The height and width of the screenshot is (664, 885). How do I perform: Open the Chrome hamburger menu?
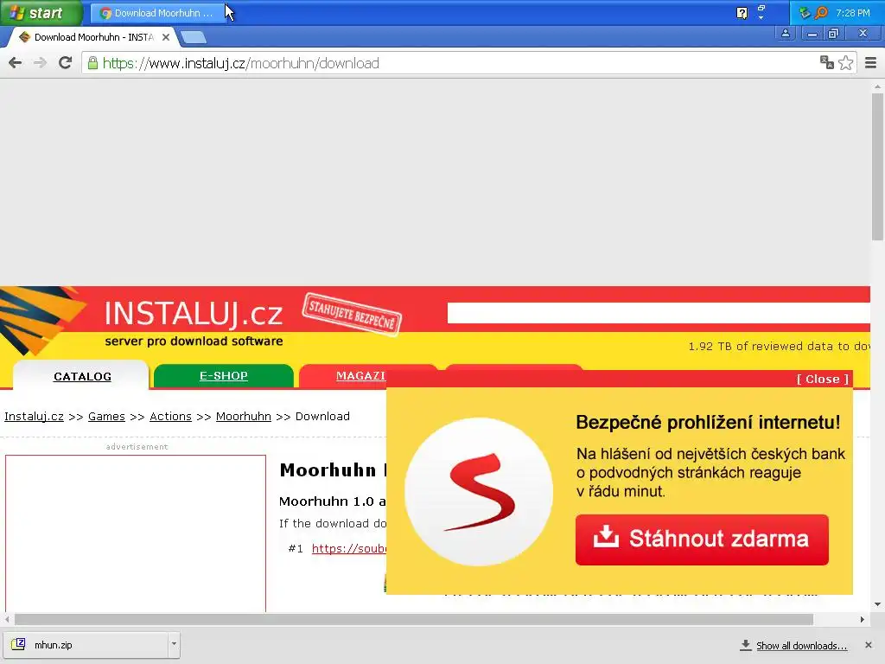(x=871, y=62)
